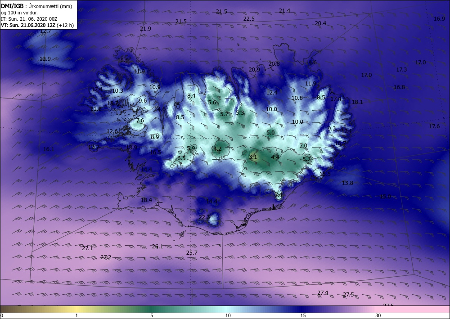450x319 pixels.
Task: Click the 16.8 value on the map
Action: 399,87
